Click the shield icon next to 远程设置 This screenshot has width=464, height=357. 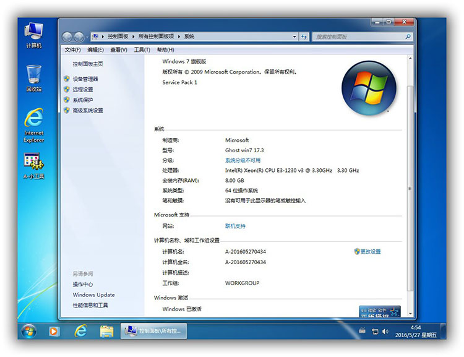[67, 89]
